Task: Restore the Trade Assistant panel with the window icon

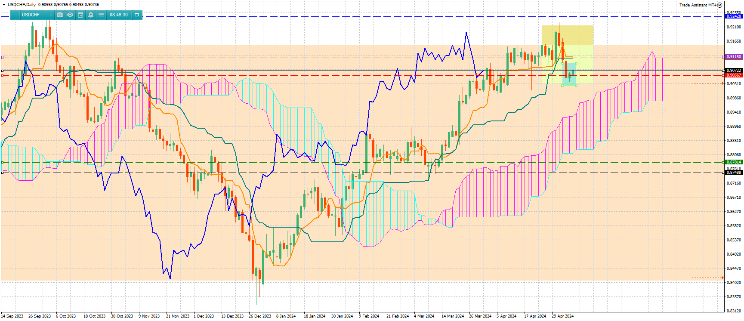Action: (137, 15)
